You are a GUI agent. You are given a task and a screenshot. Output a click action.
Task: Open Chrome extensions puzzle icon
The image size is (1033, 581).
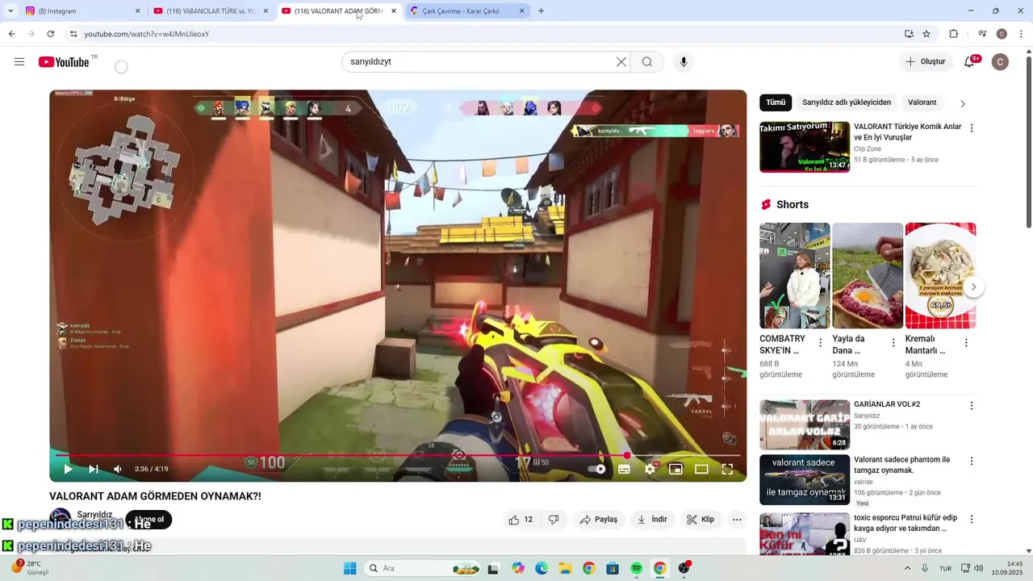tap(953, 34)
